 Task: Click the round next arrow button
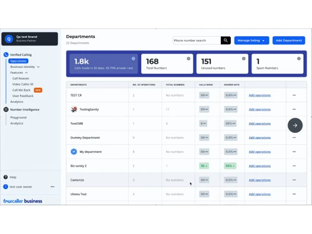coord(295,125)
